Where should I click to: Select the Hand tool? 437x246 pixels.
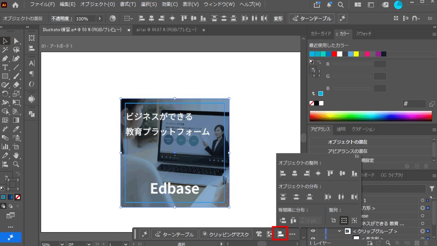(x=16, y=156)
